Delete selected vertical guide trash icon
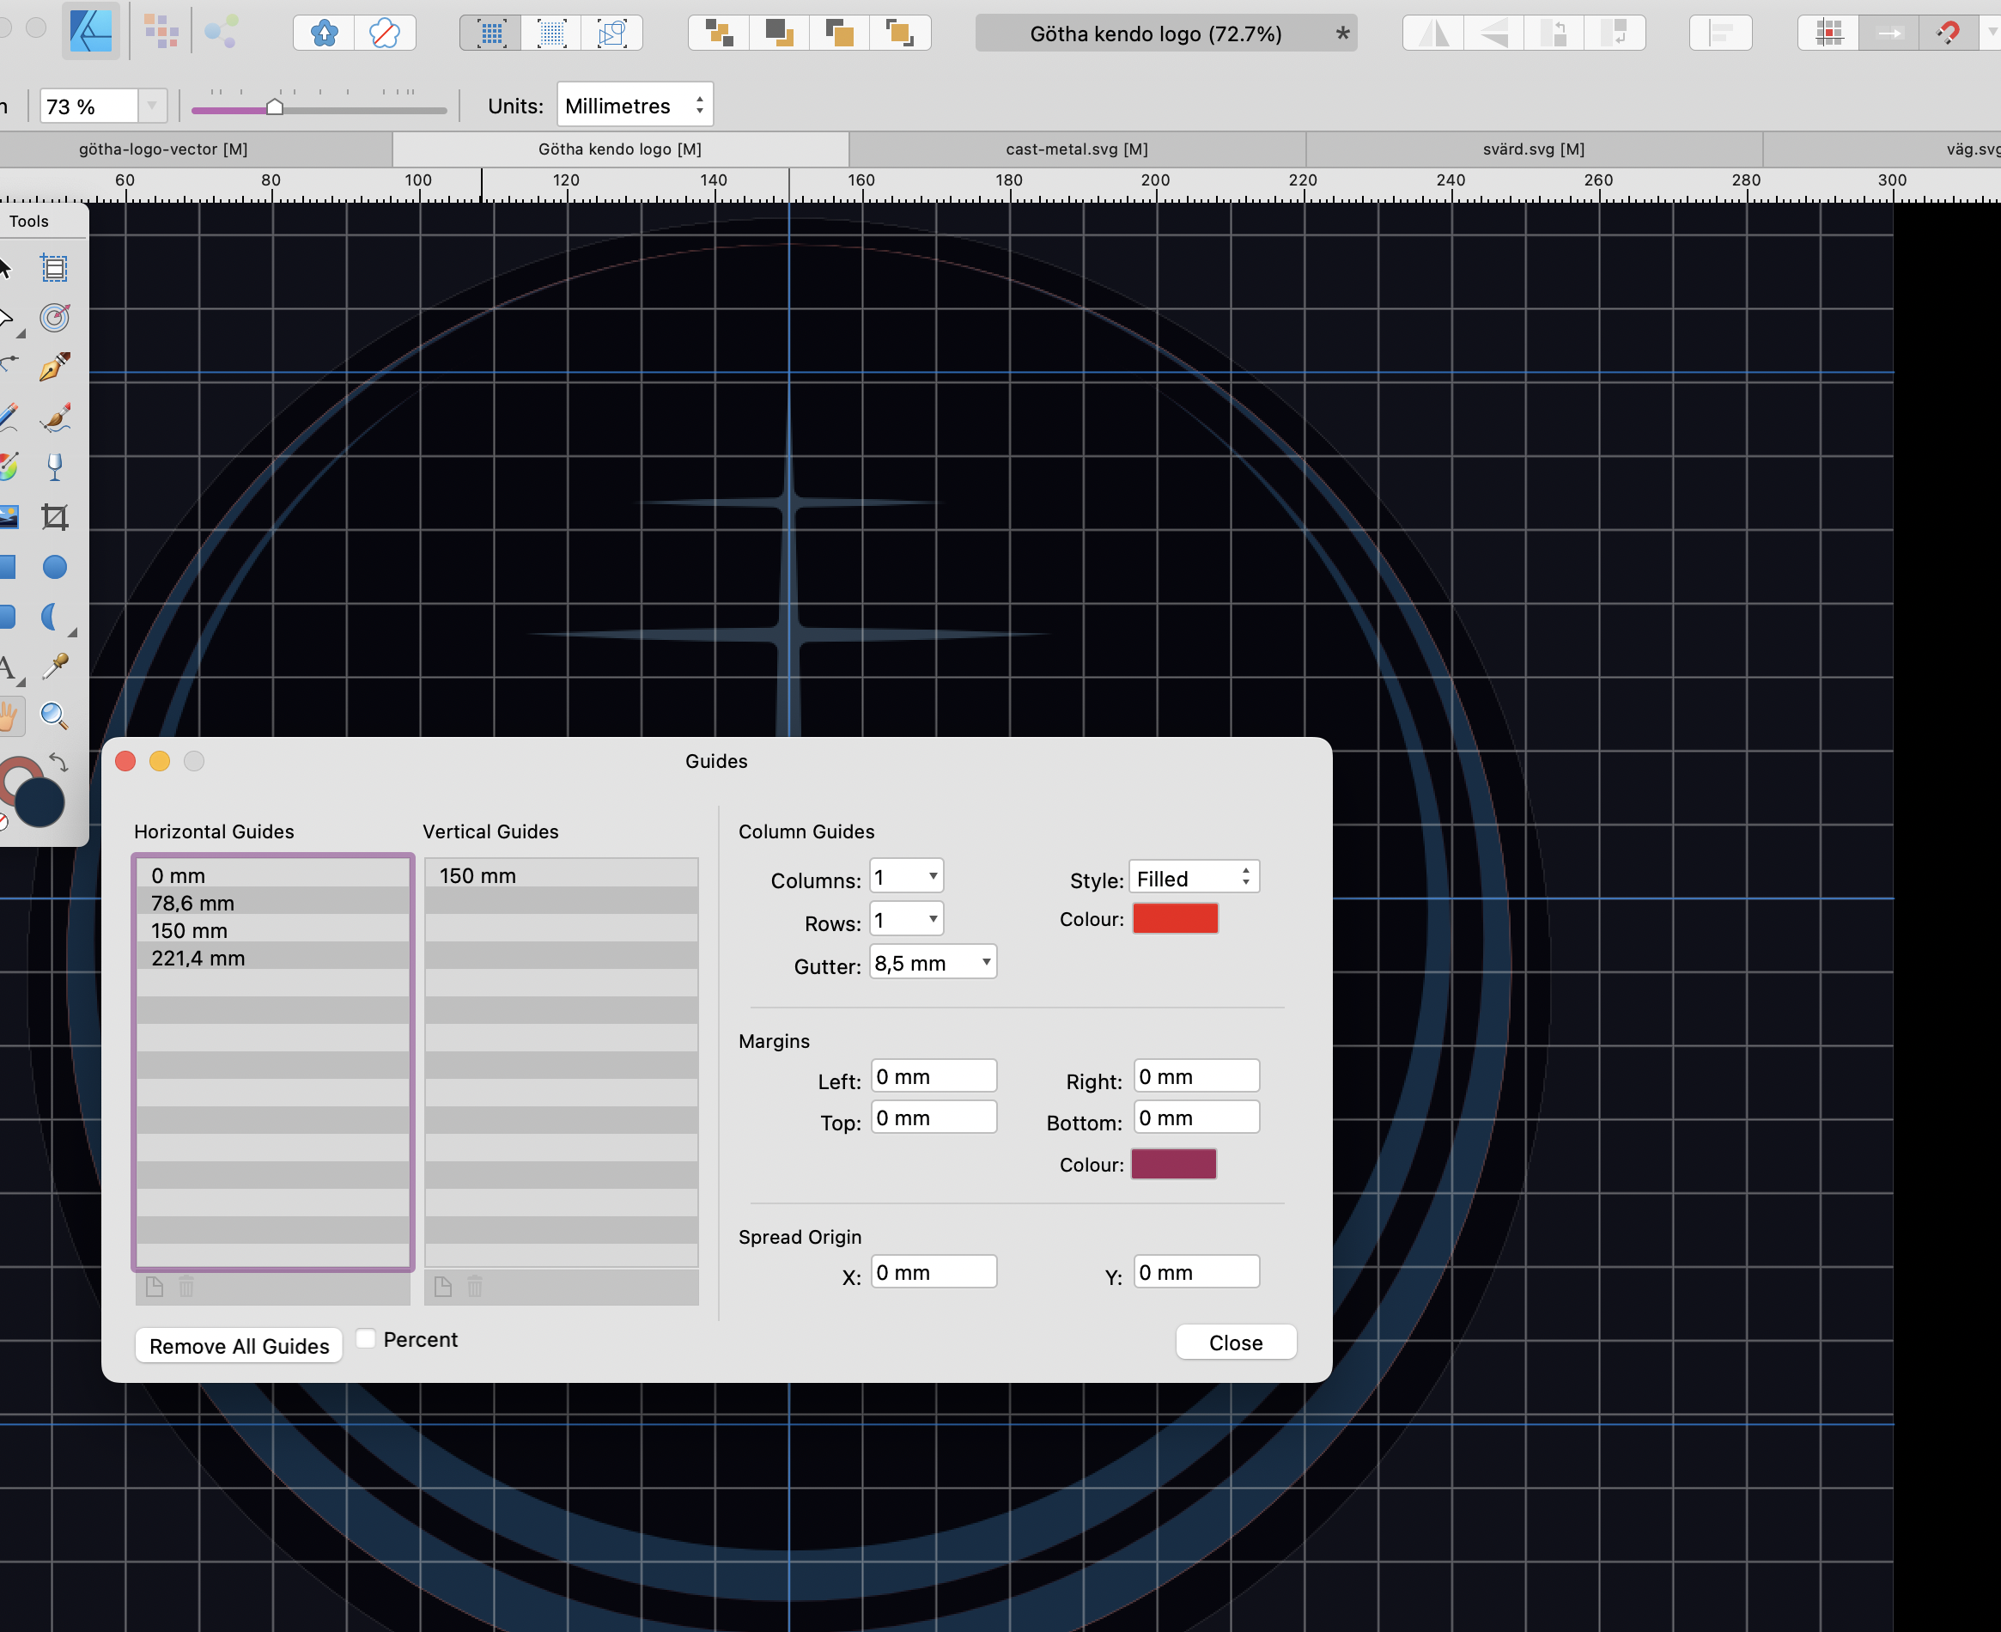Screen dimensions: 2001x1632 [475, 1285]
